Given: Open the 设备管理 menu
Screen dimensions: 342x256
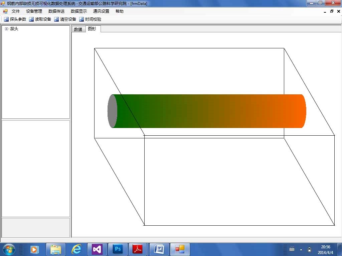Looking at the screenshot, I should coord(34,11).
